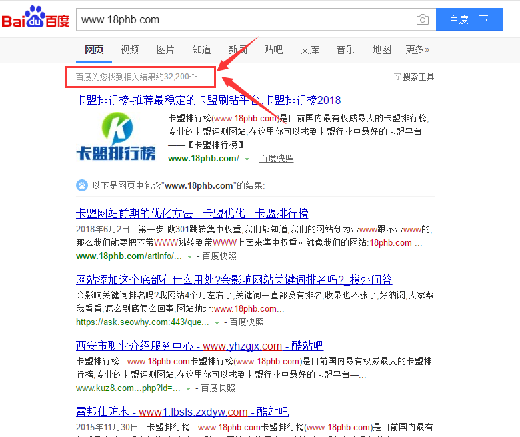Open 卡盟网站前期的优化方法 result link

coord(192,213)
